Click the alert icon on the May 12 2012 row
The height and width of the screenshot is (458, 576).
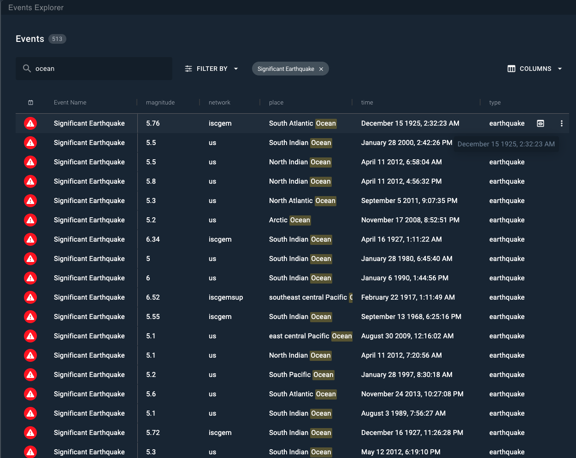point(30,452)
